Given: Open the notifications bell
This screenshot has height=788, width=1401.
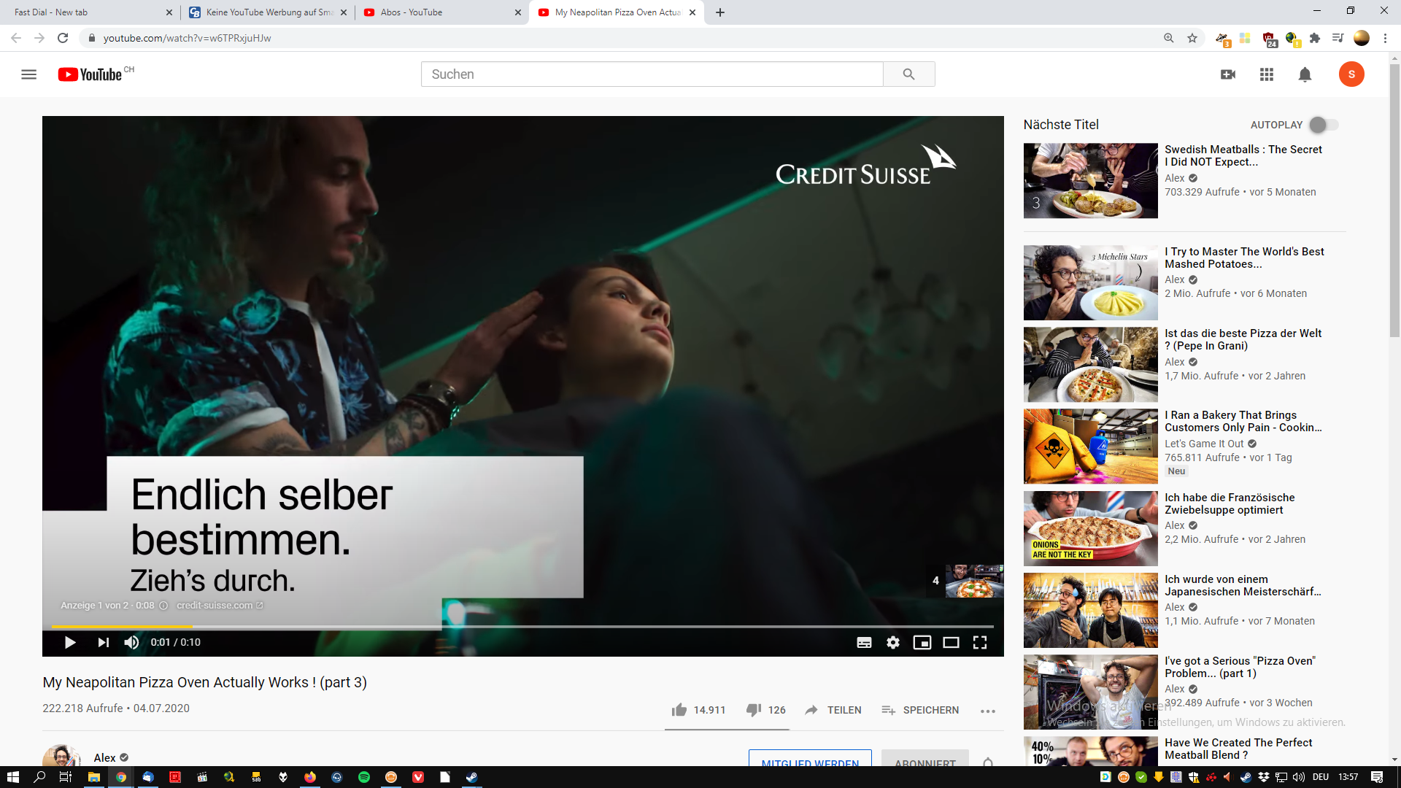Looking at the screenshot, I should click(1305, 74).
